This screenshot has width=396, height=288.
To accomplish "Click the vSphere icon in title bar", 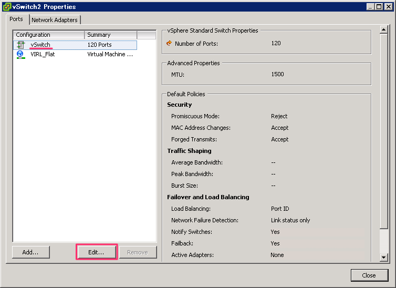I will click(x=7, y=6).
